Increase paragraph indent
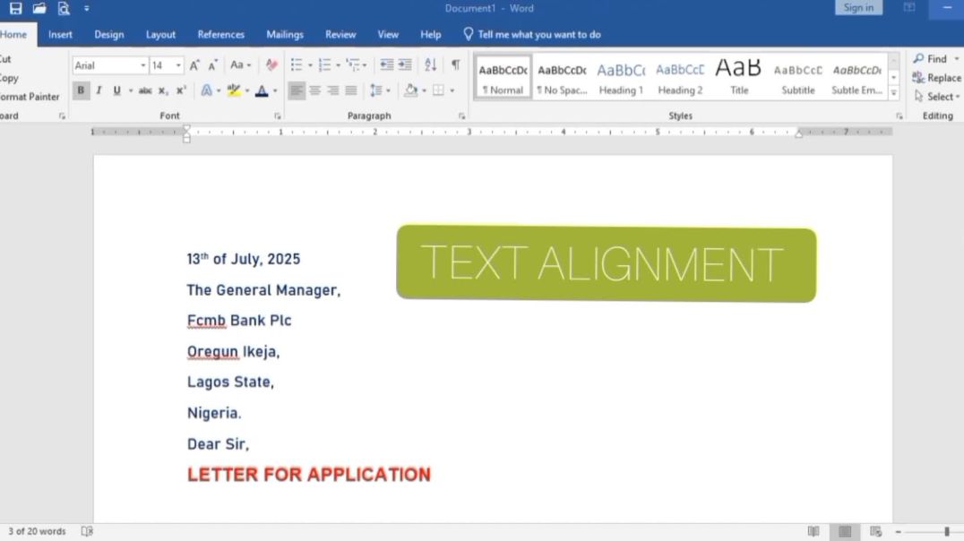The width and height of the screenshot is (964, 541). point(405,64)
